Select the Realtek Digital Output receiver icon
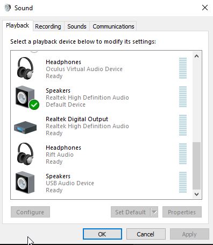 click(x=25, y=127)
